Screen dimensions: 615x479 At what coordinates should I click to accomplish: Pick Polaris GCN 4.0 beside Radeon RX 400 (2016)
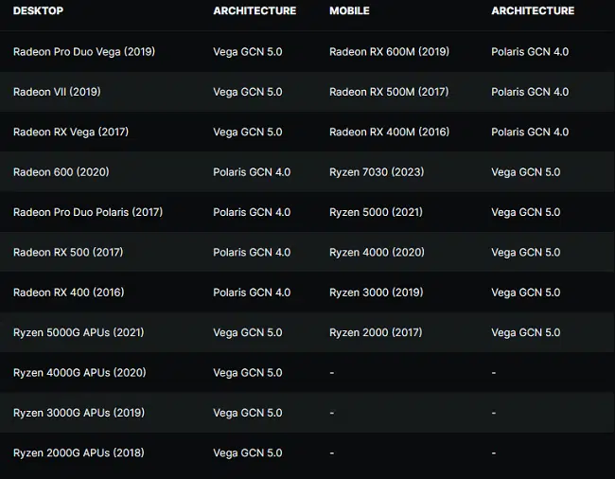(252, 293)
